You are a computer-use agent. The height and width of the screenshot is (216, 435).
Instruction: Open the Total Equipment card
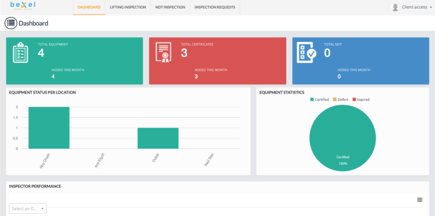[74, 61]
